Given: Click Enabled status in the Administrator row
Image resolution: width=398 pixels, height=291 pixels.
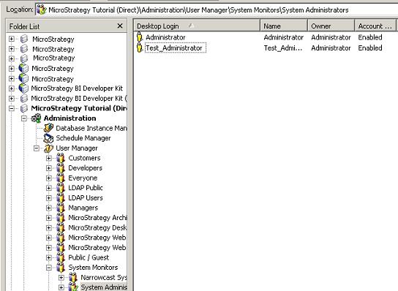Looking at the screenshot, I should [370, 37].
